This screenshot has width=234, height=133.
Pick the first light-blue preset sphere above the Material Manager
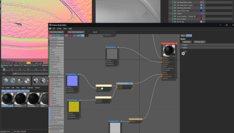tap(6, 81)
